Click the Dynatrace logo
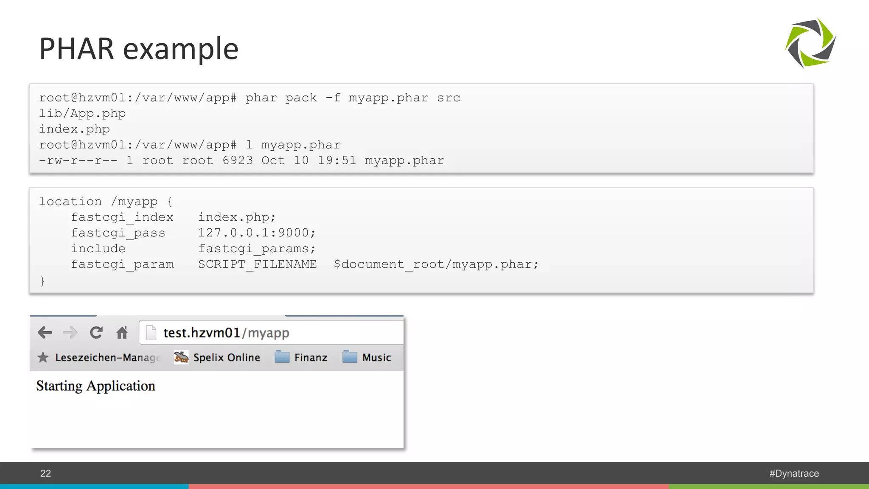 [810, 43]
